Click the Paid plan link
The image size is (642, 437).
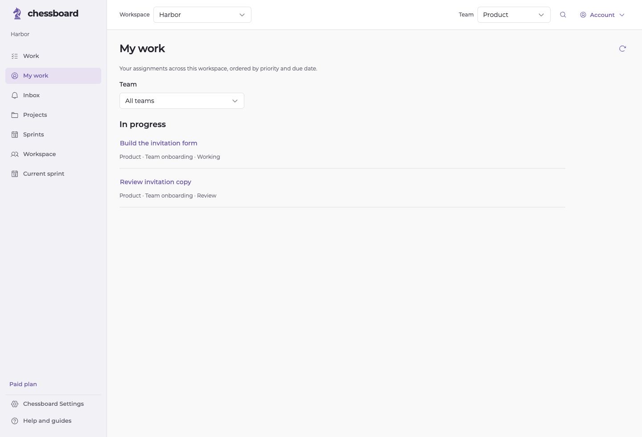[x=23, y=384]
